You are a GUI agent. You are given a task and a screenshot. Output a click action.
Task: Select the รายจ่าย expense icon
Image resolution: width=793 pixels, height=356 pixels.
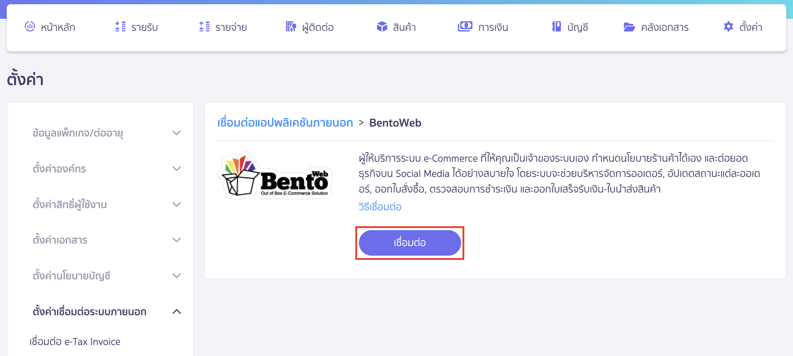pos(204,27)
